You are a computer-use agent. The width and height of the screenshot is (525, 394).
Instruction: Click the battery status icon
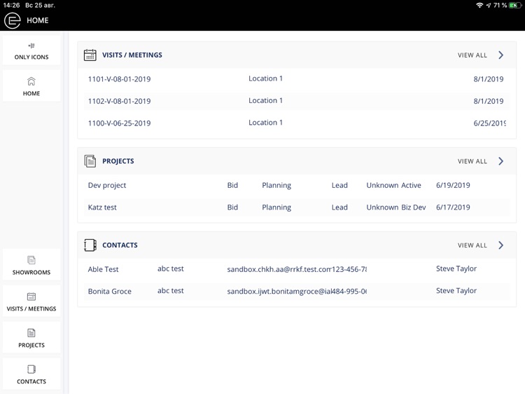pyautogui.click(x=515, y=6)
